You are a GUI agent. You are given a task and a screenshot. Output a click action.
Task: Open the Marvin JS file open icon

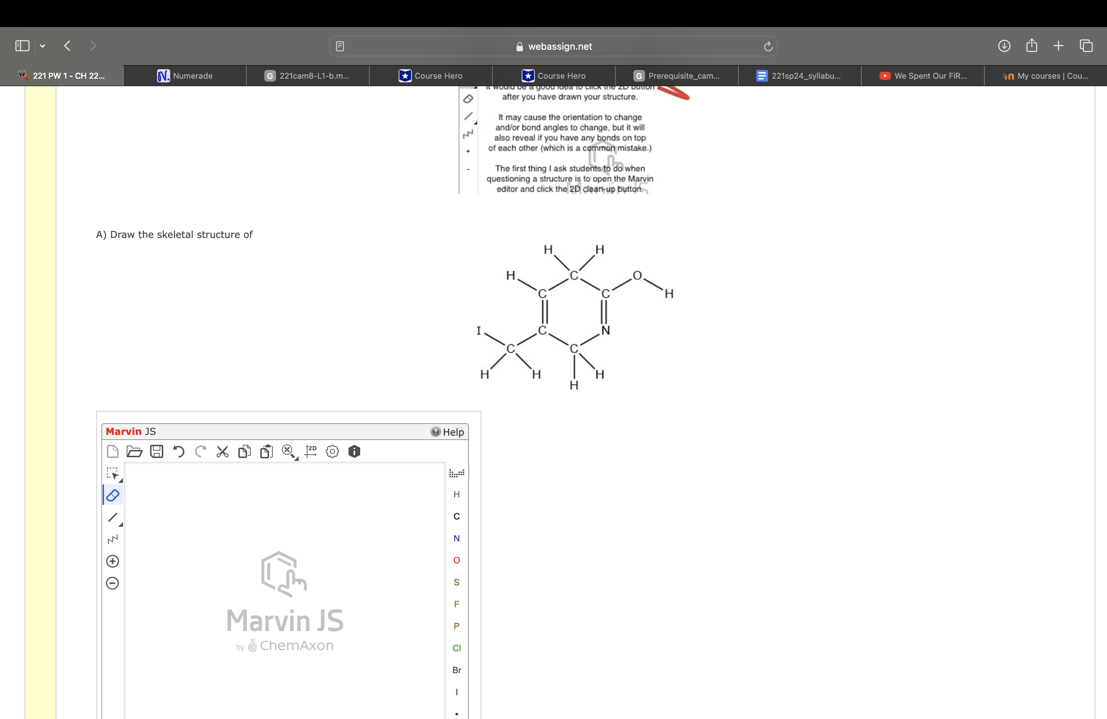(134, 451)
